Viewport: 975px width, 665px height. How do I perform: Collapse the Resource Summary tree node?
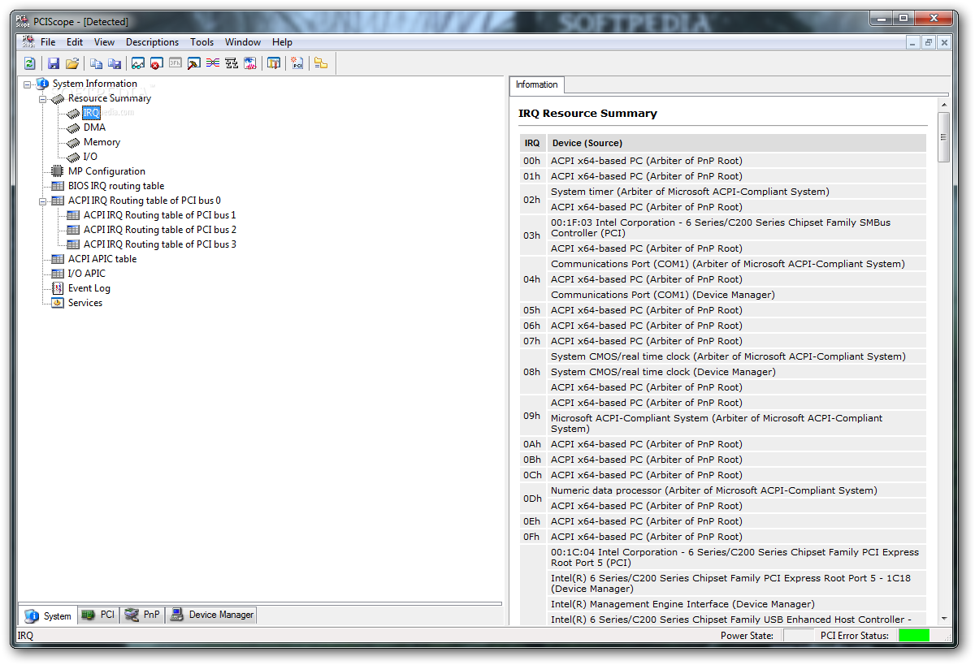pos(43,98)
